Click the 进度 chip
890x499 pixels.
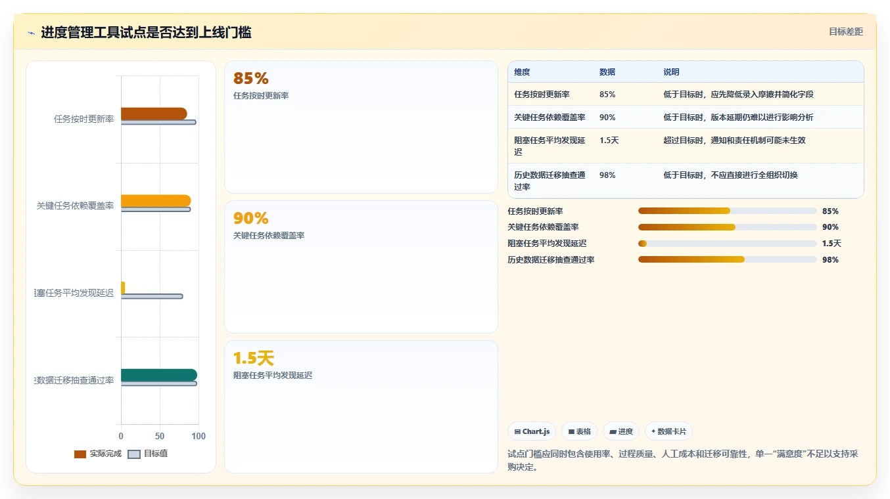tap(621, 431)
